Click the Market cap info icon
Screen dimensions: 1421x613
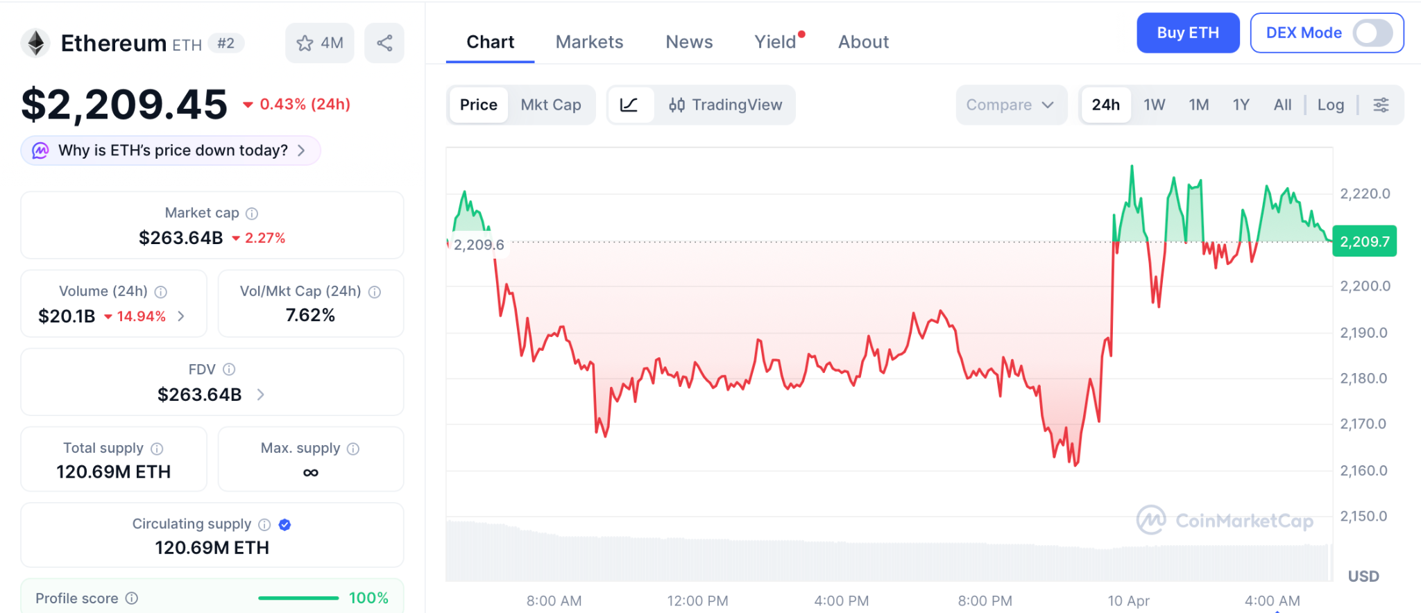pyautogui.click(x=252, y=214)
